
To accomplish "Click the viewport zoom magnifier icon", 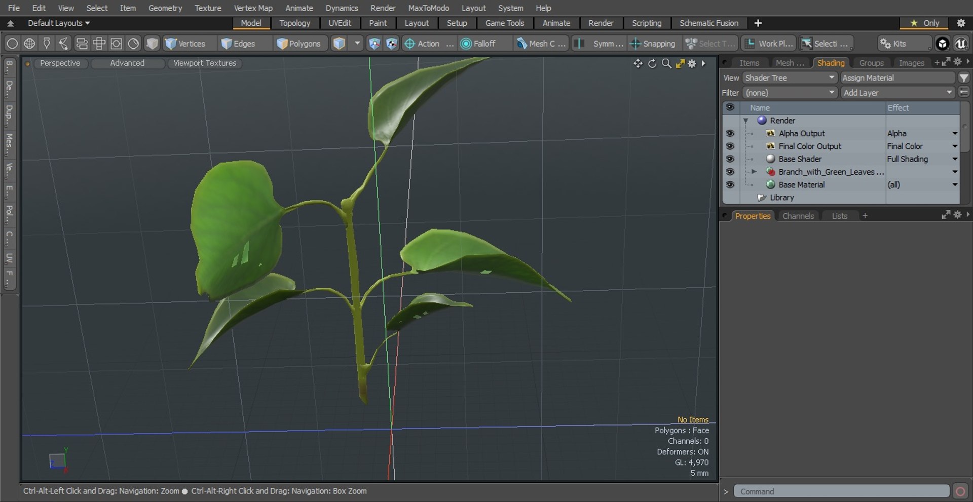I will (666, 63).
